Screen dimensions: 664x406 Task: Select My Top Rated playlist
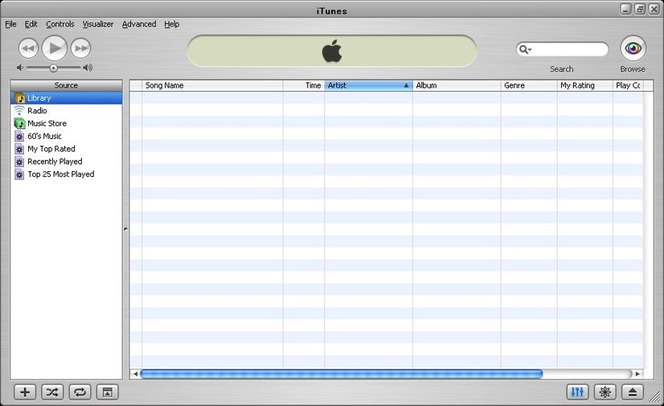pos(67,149)
